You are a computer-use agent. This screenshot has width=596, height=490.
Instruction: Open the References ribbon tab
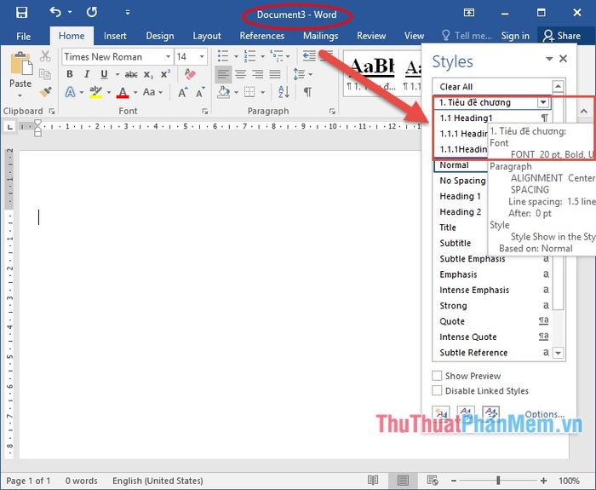click(262, 36)
